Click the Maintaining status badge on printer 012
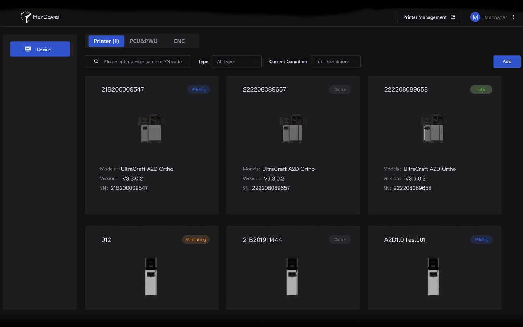This screenshot has height=327, width=523. click(x=196, y=240)
